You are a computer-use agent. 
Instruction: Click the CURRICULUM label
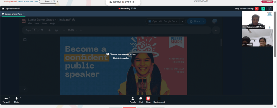pyautogui.click(x=201, y=1)
